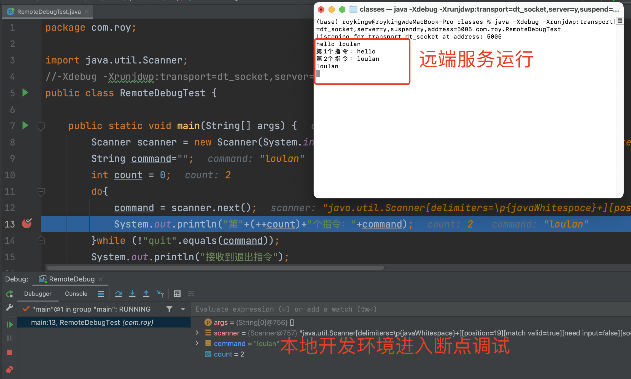Click the Resume Program button

pos(10,324)
